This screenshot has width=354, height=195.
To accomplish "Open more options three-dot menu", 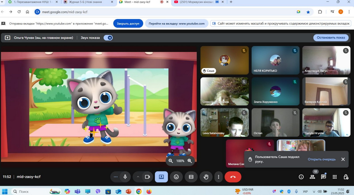I will click(219, 177).
